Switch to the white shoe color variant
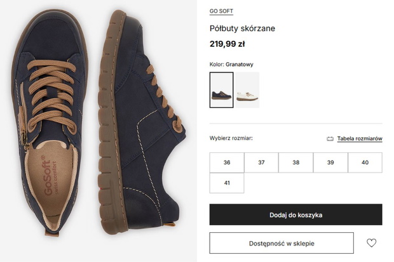 click(247, 90)
